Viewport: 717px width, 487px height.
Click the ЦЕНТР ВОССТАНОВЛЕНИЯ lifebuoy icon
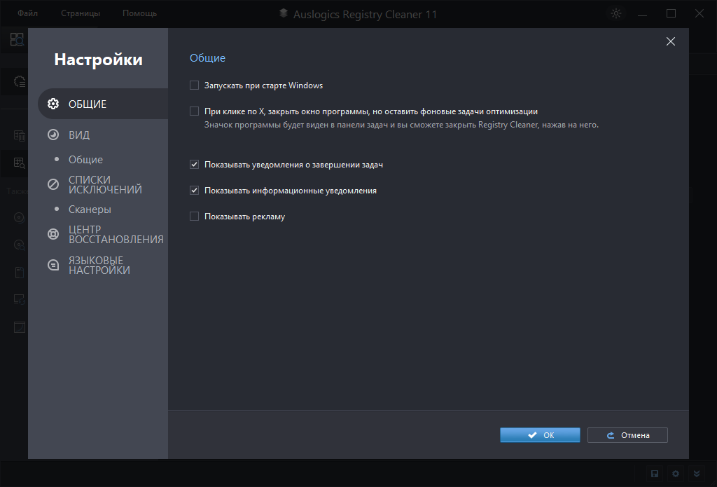[53, 234]
